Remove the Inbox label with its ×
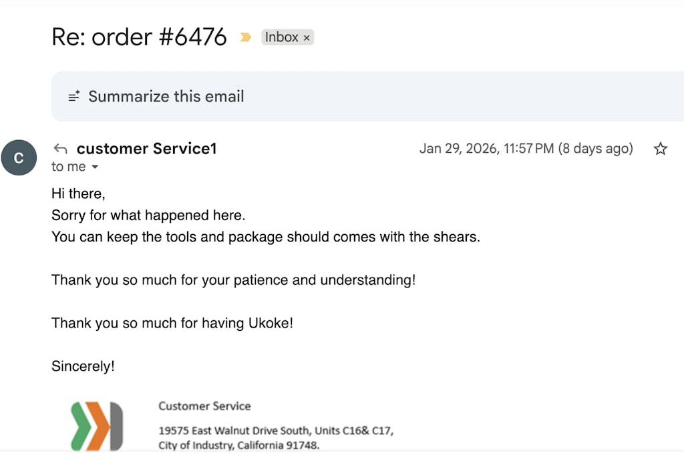This screenshot has width=684, height=465. coord(307,38)
